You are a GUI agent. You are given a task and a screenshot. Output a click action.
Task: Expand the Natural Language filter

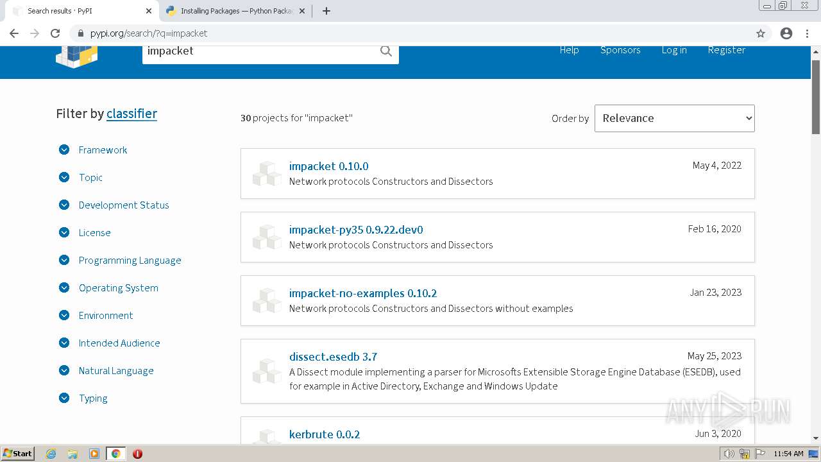[64, 370]
